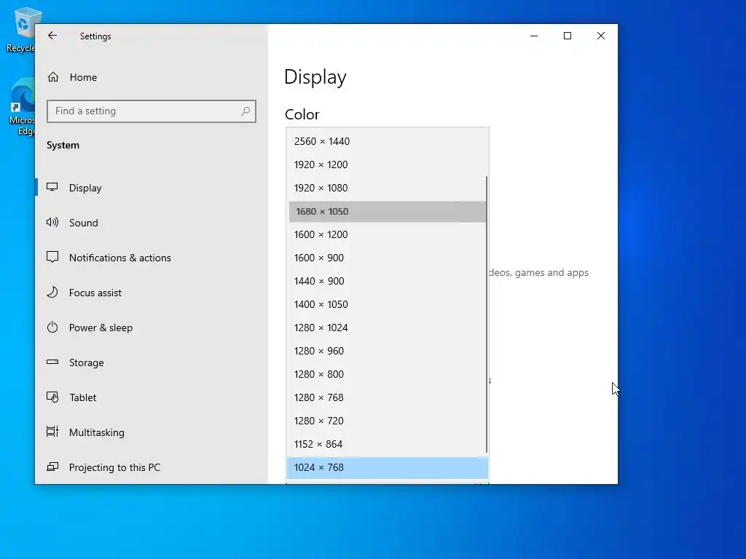
Task: Choose resolution 1920 × 1080
Action: tap(388, 188)
